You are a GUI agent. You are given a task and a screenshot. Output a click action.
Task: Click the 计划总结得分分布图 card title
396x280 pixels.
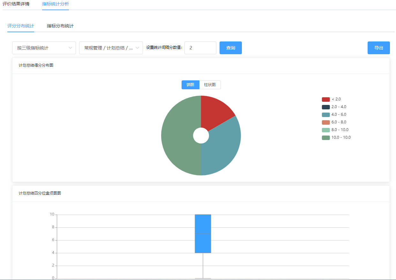[36, 65]
